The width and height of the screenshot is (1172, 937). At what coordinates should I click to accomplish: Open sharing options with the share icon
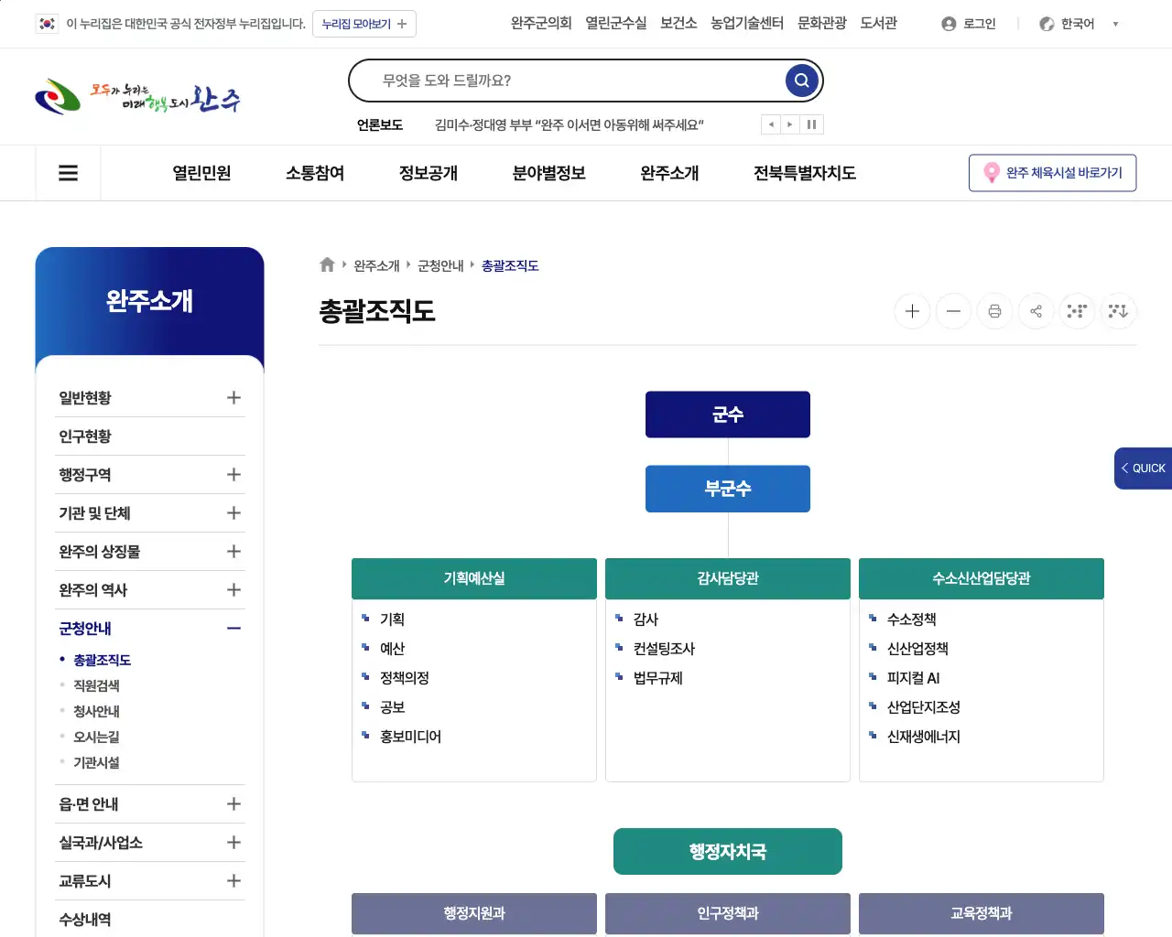coord(1036,311)
